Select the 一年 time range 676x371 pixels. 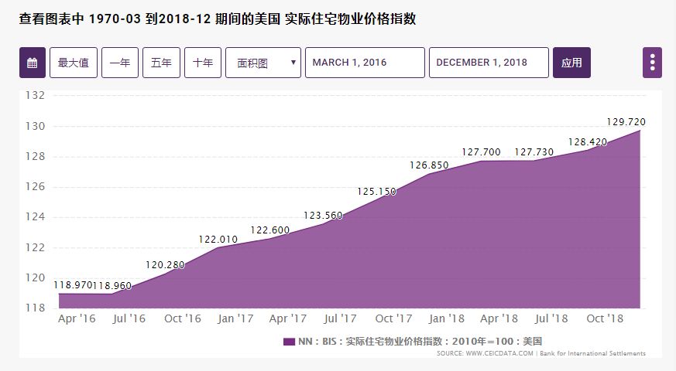tap(120, 63)
